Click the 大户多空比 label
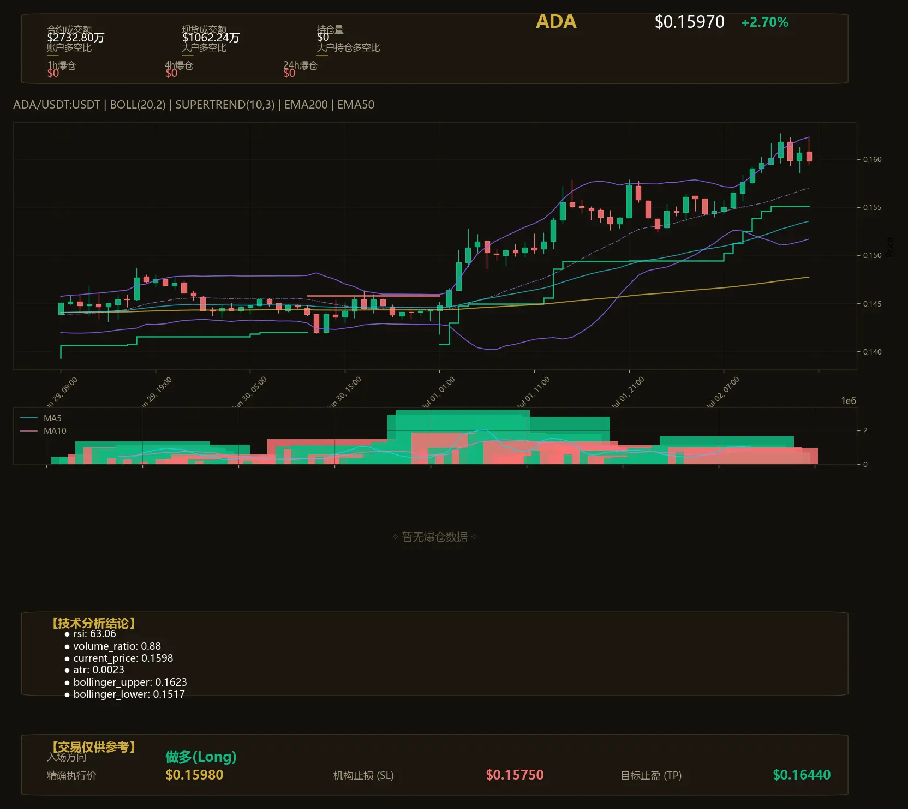Image resolution: width=908 pixels, height=809 pixels. click(x=204, y=47)
